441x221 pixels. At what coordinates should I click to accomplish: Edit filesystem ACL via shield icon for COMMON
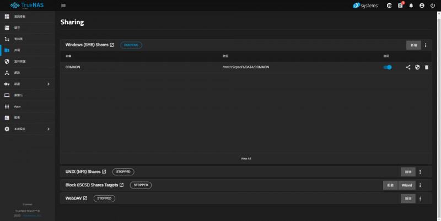click(417, 67)
